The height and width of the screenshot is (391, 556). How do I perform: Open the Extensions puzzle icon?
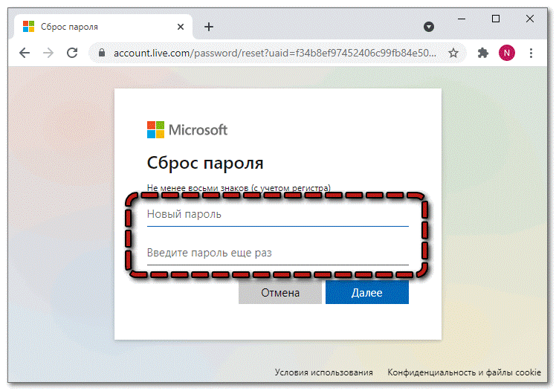coord(482,54)
